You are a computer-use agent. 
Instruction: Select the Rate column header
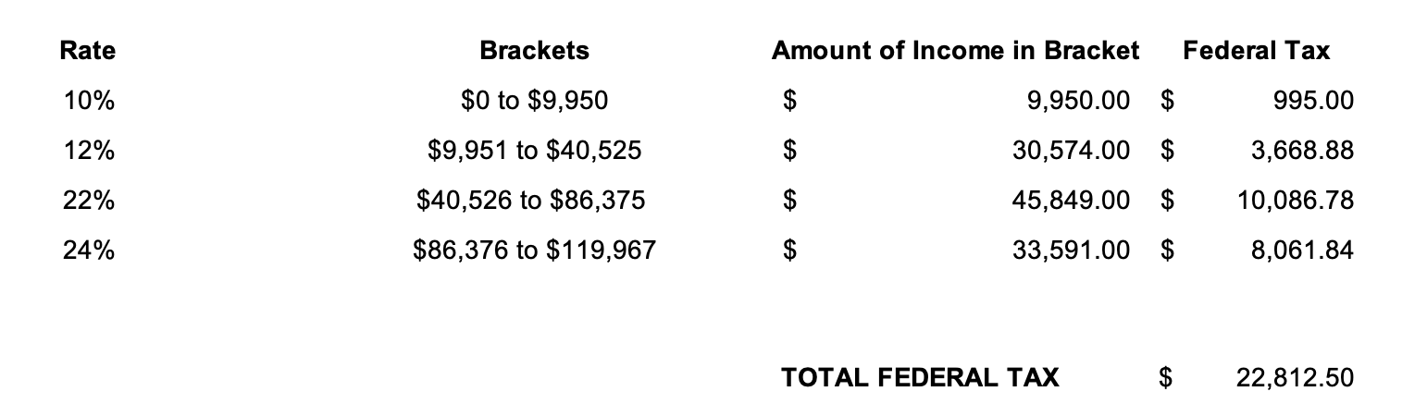(x=88, y=51)
